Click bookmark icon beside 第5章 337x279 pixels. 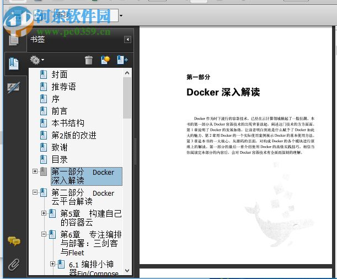[x=52, y=213]
